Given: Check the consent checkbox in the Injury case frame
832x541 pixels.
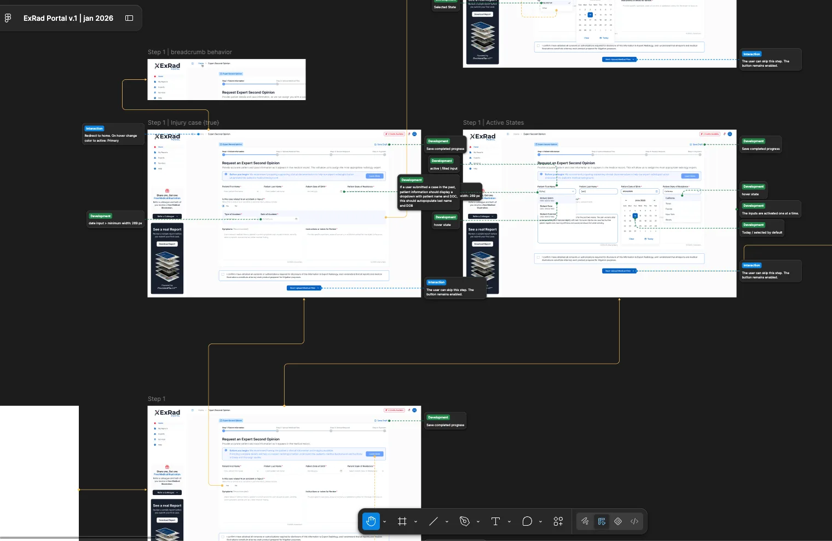Looking at the screenshot, I should point(223,275).
